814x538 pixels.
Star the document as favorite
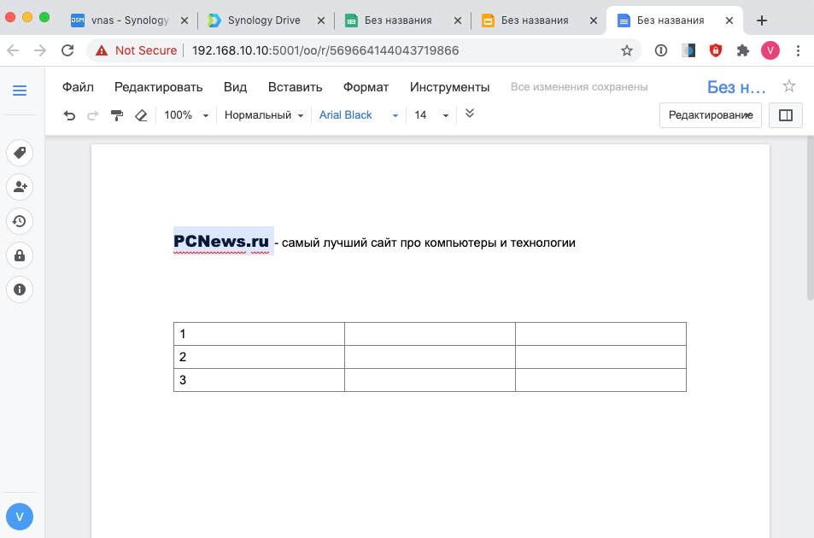[x=789, y=86]
